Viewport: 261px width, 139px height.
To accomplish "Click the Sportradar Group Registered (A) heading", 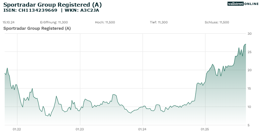I will [x=53, y=5].
